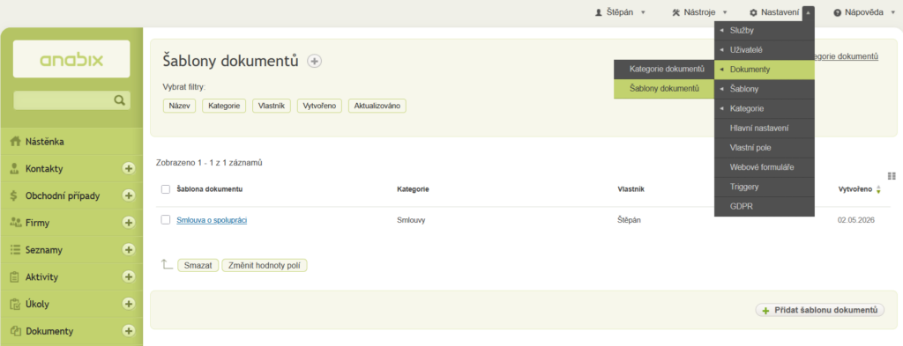Image resolution: width=903 pixels, height=346 pixels.
Task: Sort by Kategorie column header
Action: pyautogui.click(x=413, y=189)
